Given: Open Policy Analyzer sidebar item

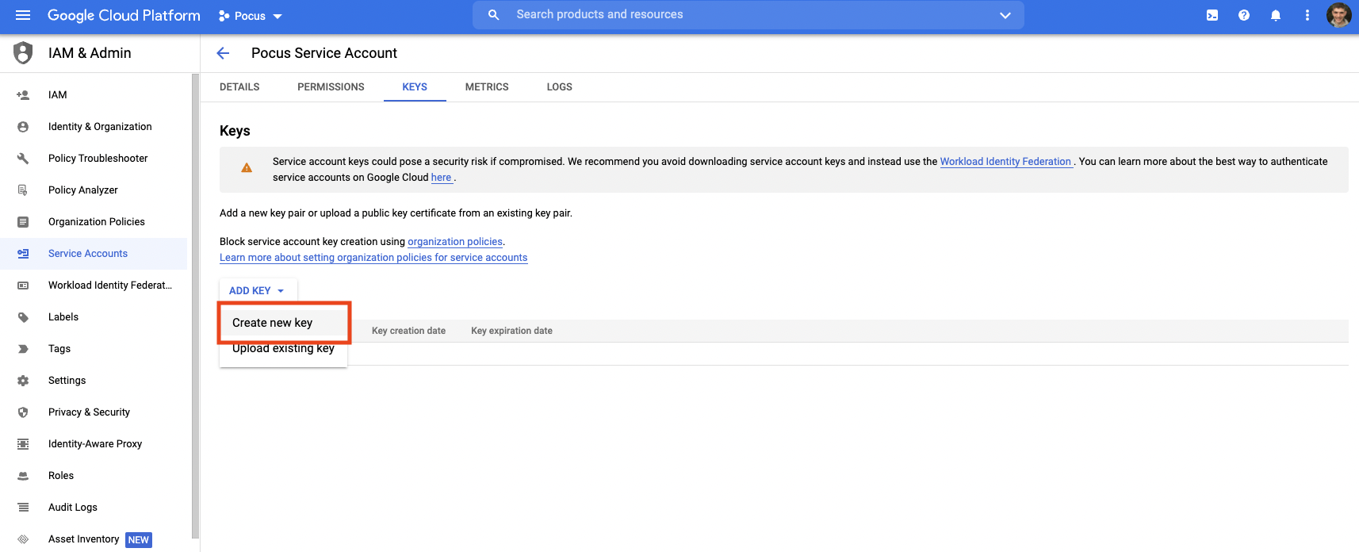Looking at the screenshot, I should 94,190.
